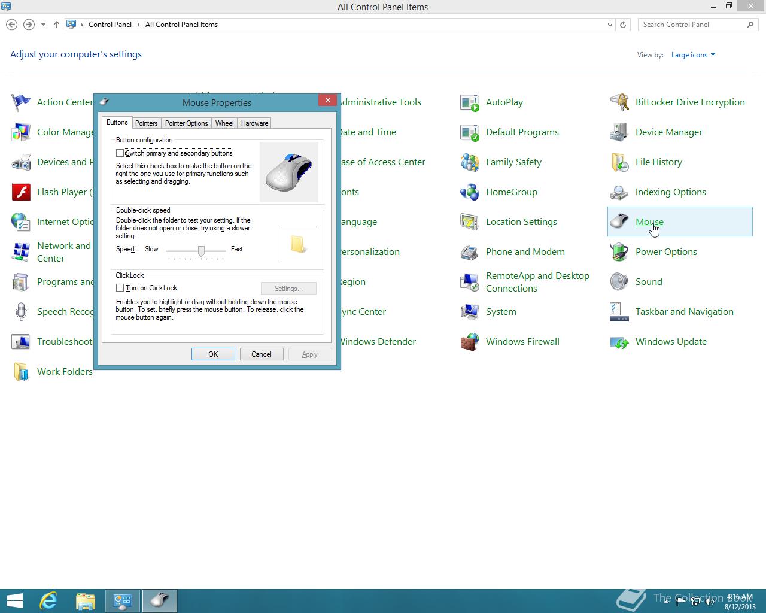This screenshot has width=766, height=613.
Task: Open Programs and Features icon
Action: click(x=21, y=282)
